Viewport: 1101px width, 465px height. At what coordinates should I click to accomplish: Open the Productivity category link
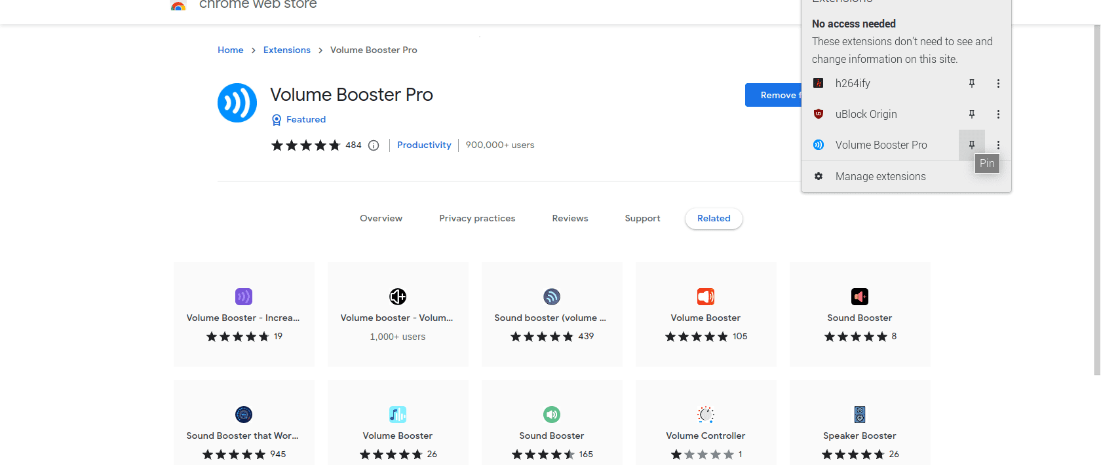[424, 145]
